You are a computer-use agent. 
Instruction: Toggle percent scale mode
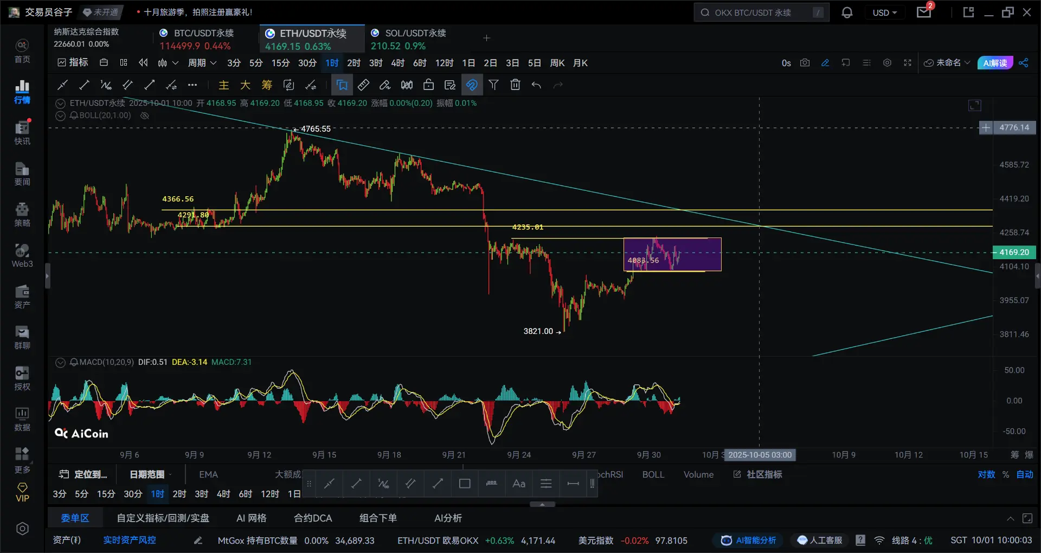(1006, 474)
